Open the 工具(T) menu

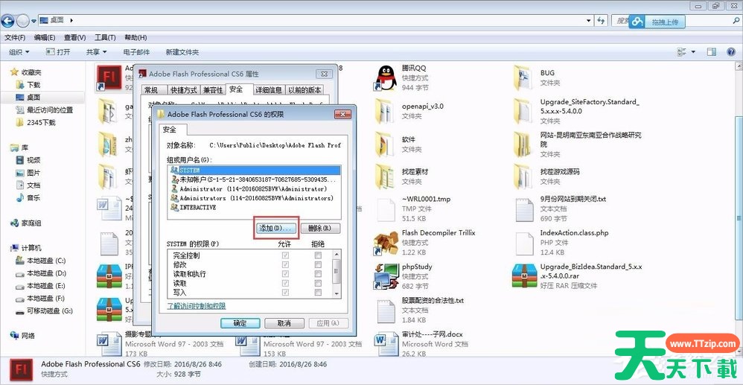[x=105, y=37]
